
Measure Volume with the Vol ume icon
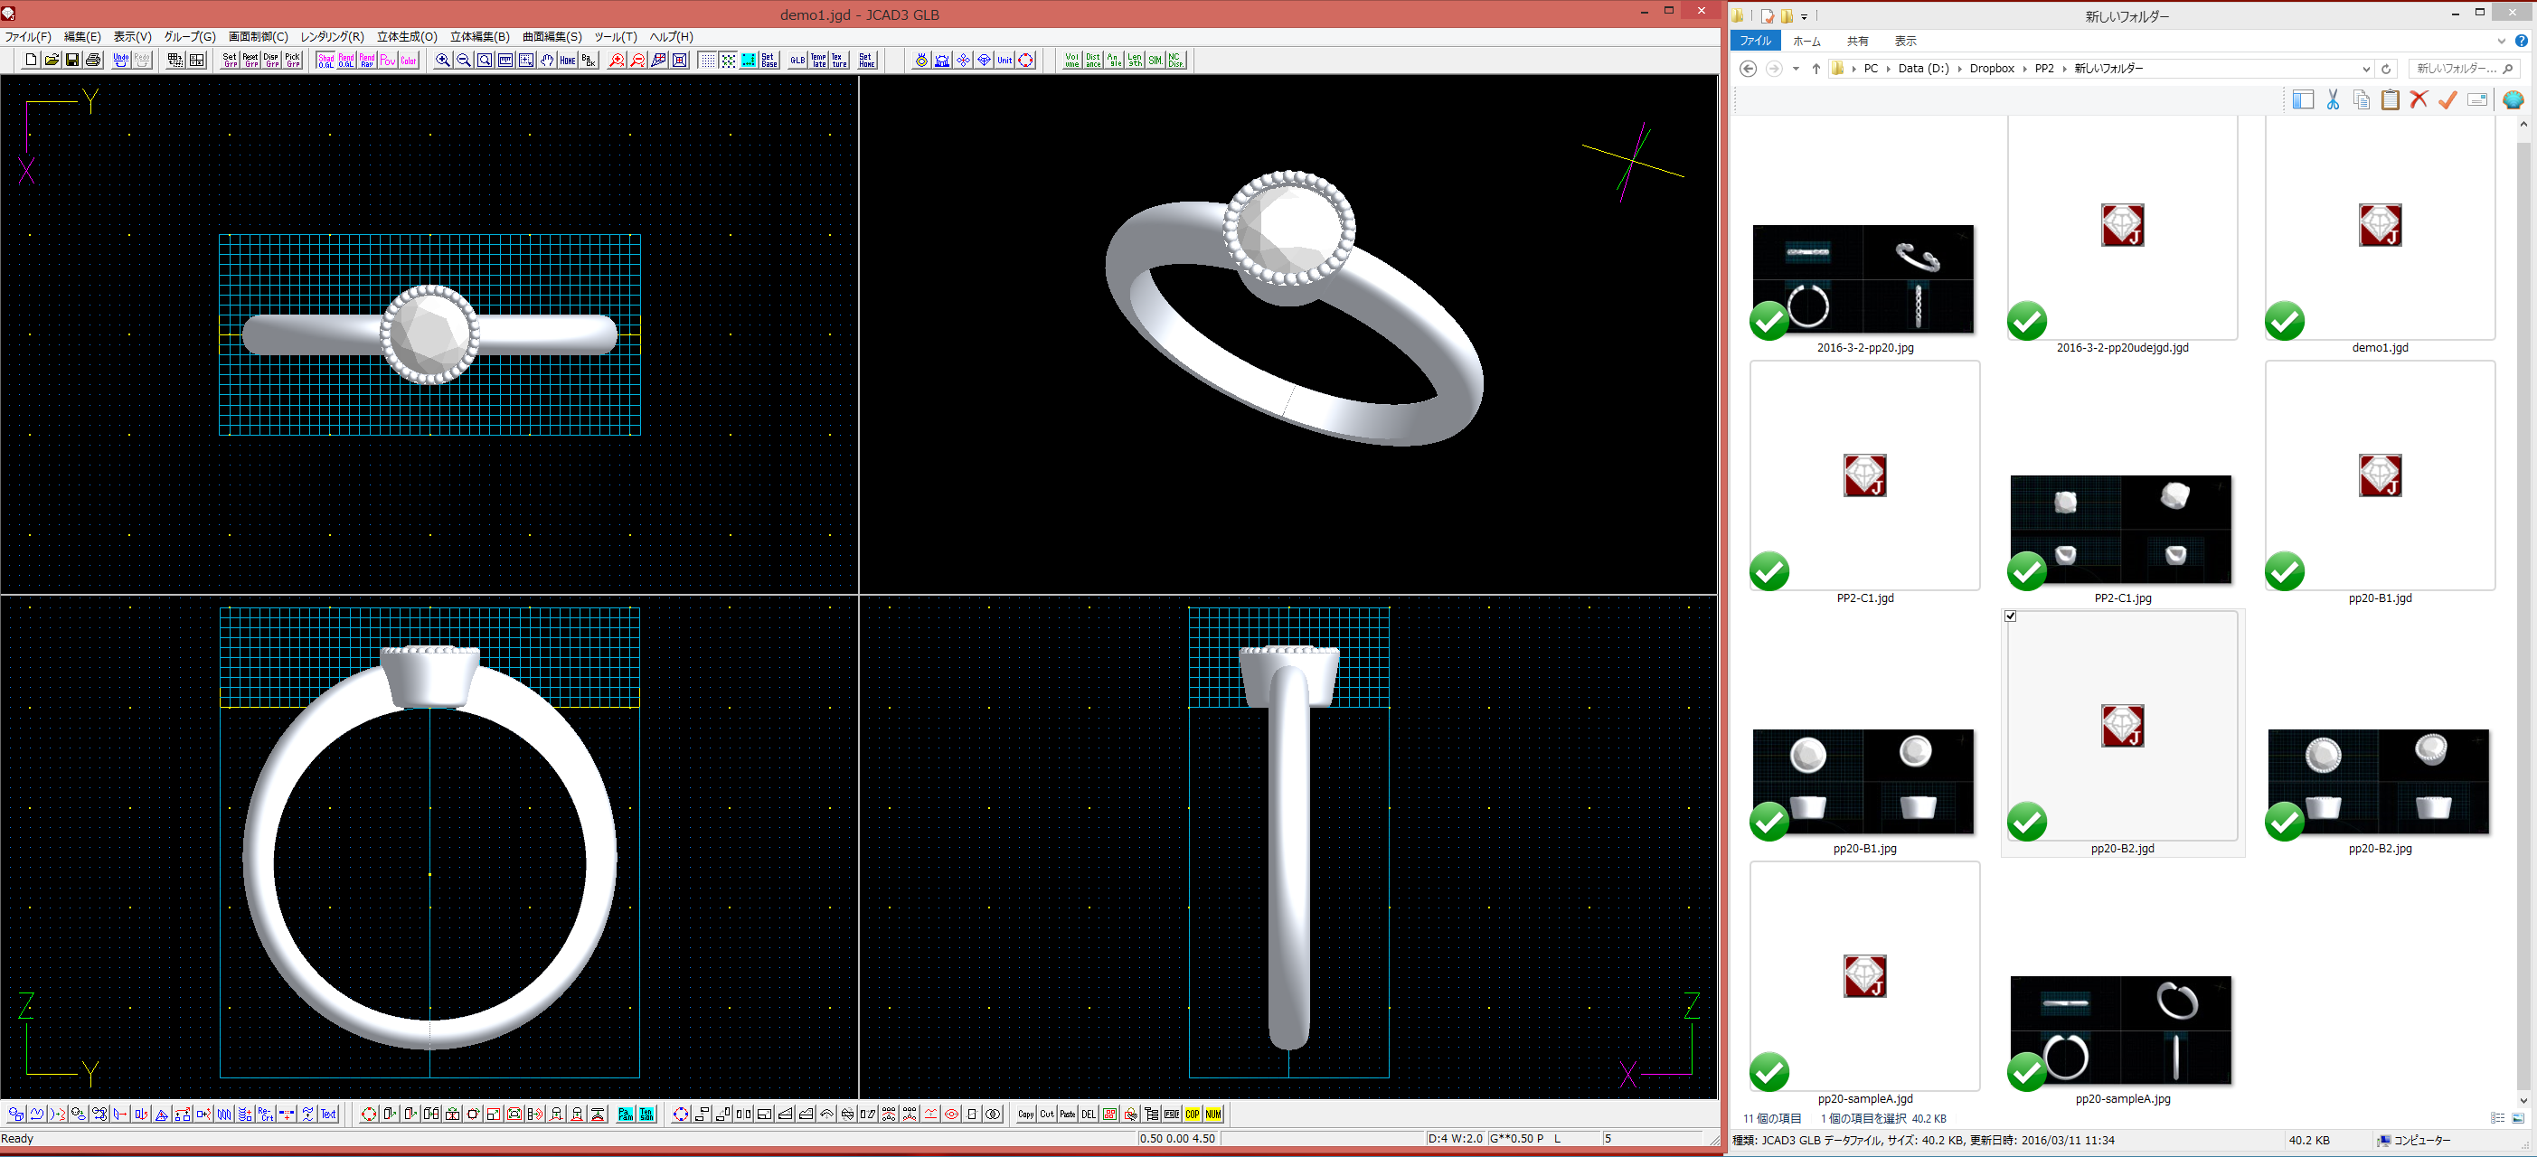tap(1071, 60)
